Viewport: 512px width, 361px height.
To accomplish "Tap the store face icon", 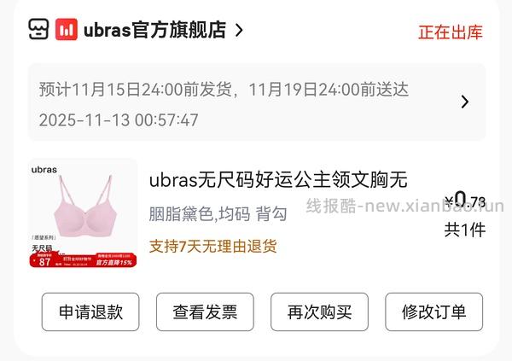I will coord(38,29).
